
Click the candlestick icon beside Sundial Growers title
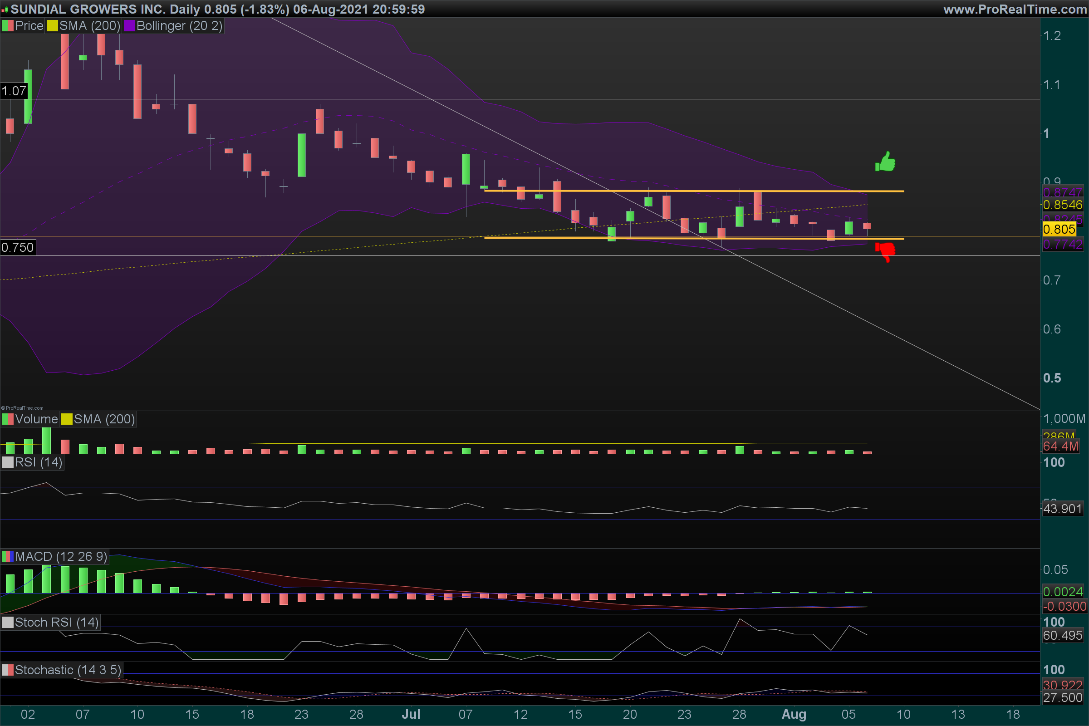[5, 9]
